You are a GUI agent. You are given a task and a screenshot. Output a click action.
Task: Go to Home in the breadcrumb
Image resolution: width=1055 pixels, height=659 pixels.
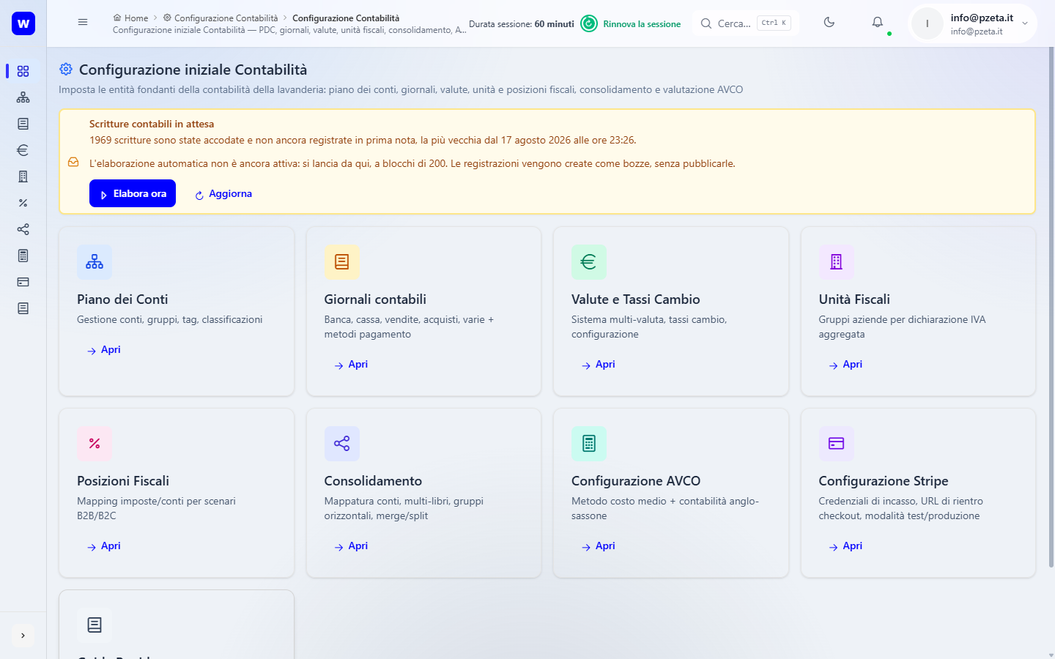(130, 18)
